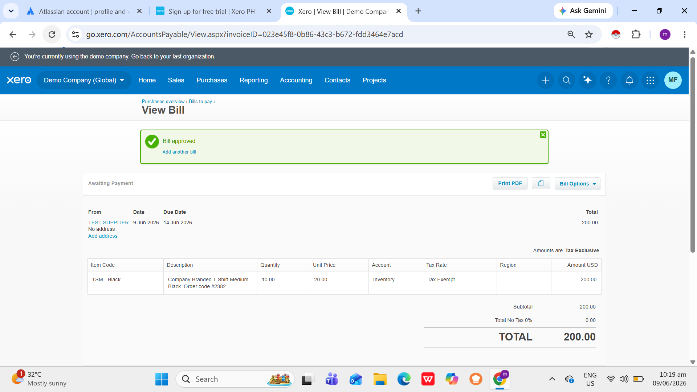This screenshot has height=392, width=697.
Task: Expand the Bill Options dropdown
Action: click(577, 184)
